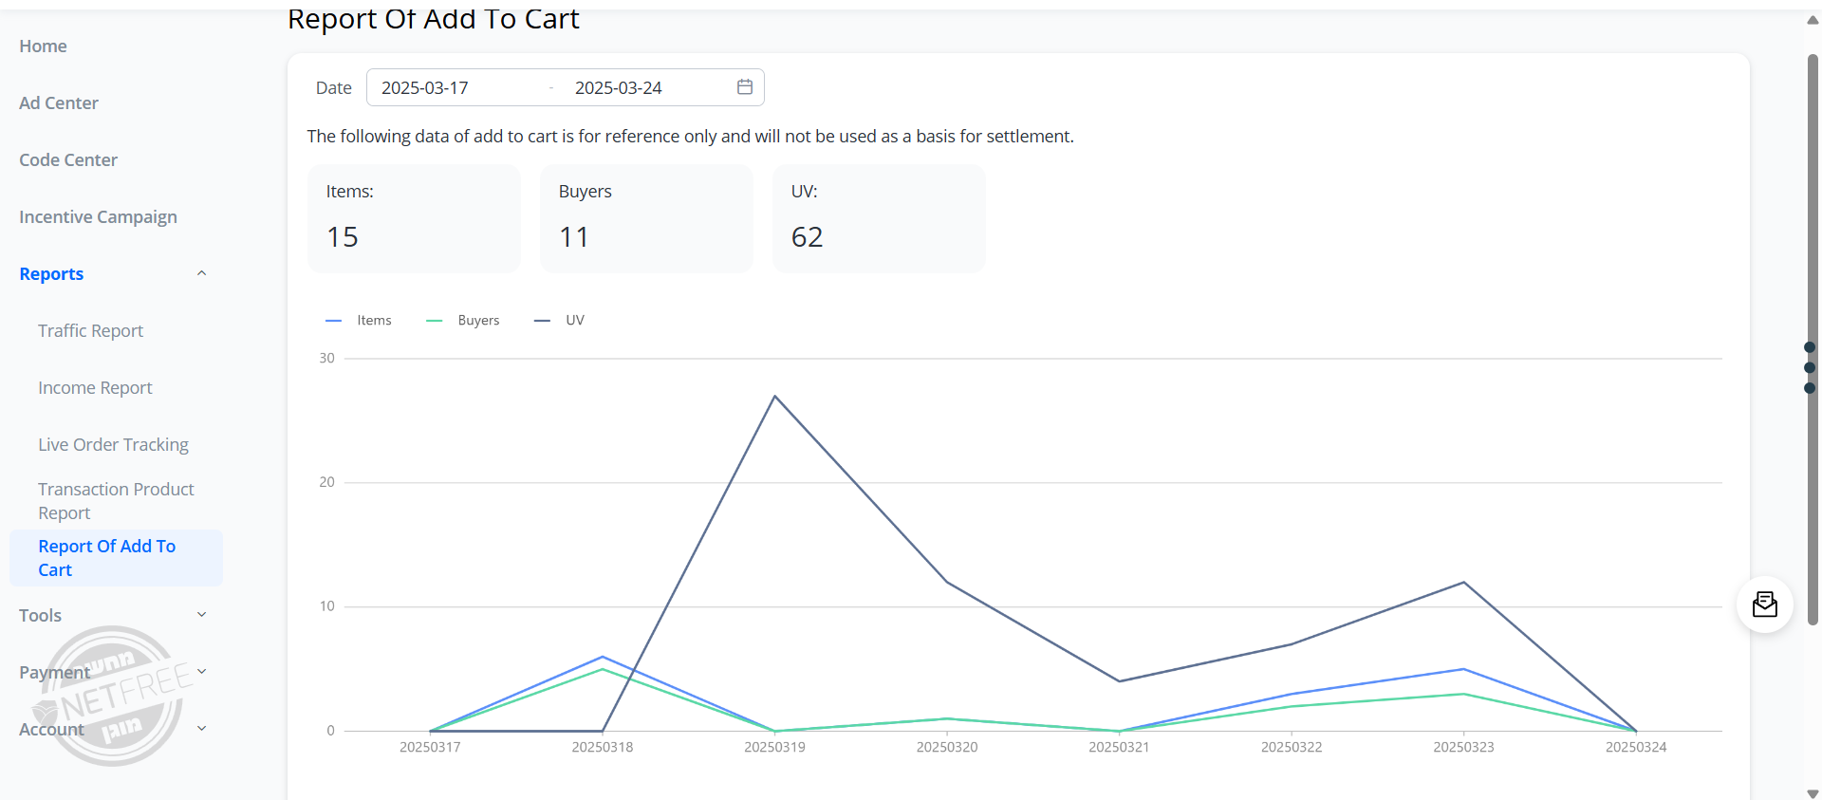Image resolution: width=1822 pixels, height=800 pixels.
Task: Click the calendar icon in date field
Action: click(x=745, y=87)
